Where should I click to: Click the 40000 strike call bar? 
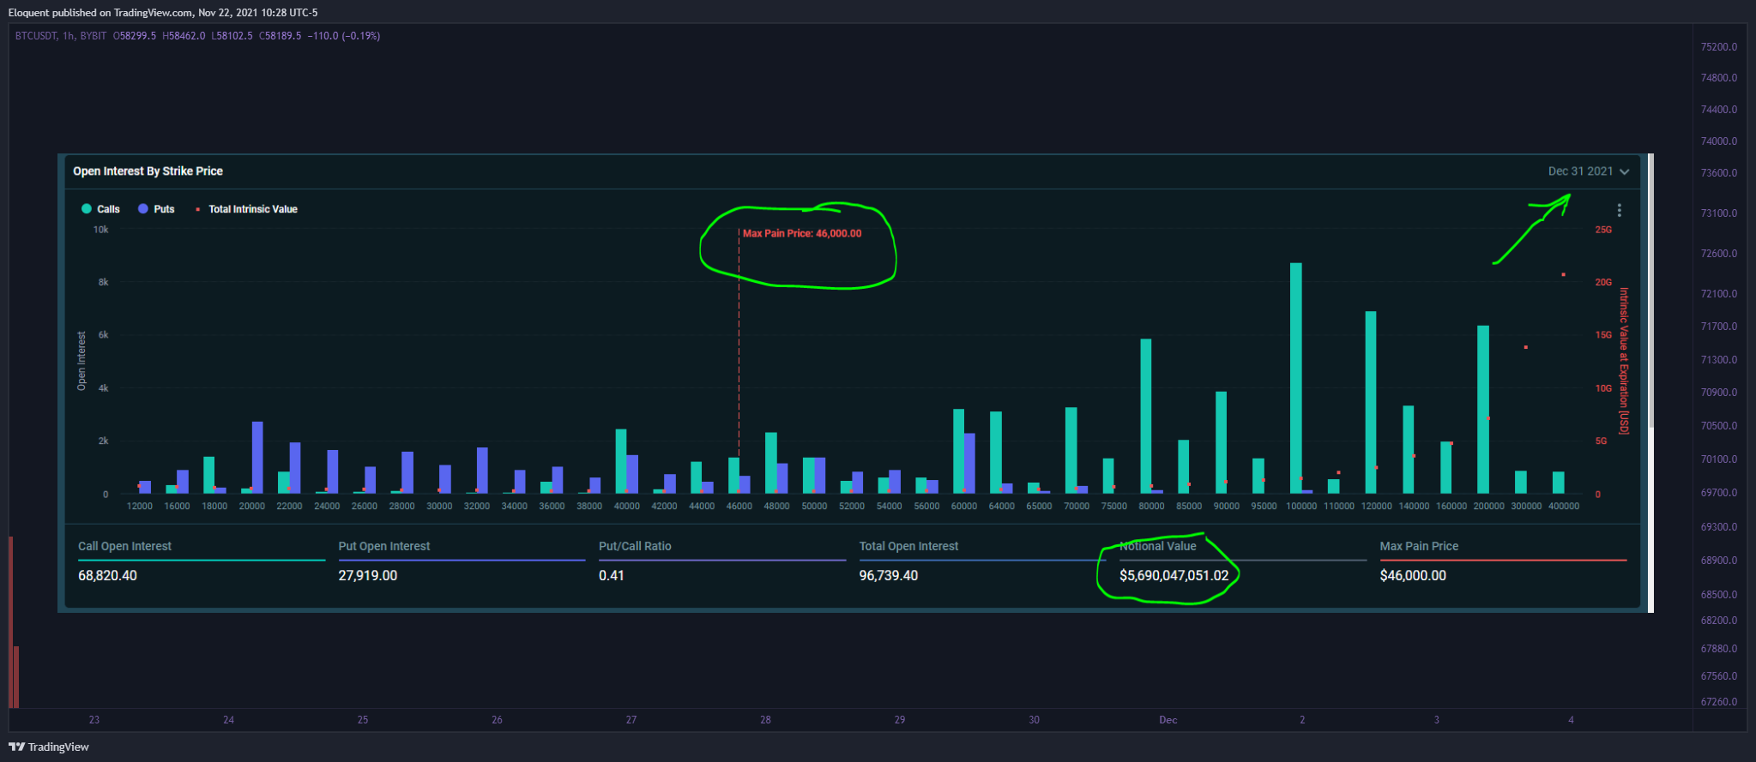(621, 461)
